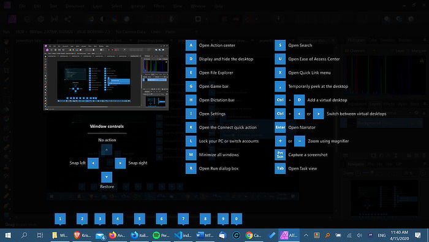Open the Windows Start menu
The width and height of the screenshot is (429, 242).
[x=8, y=235]
